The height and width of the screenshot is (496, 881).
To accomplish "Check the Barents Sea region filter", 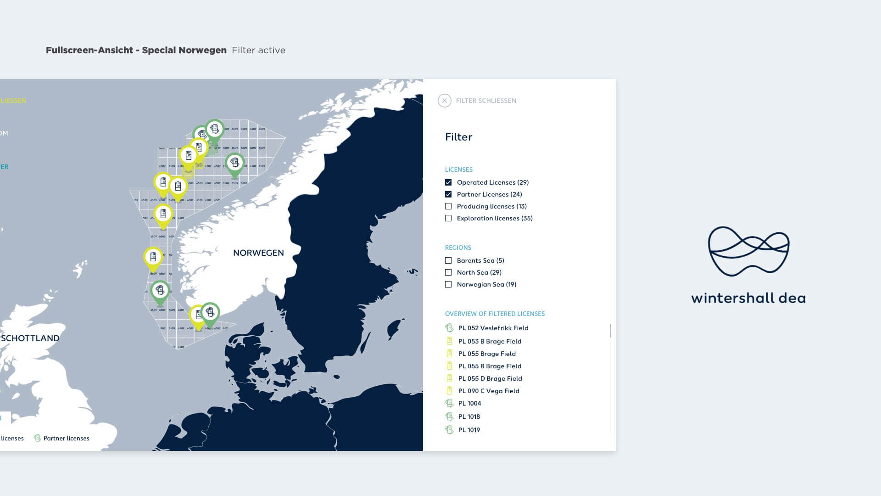I will point(448,260).
